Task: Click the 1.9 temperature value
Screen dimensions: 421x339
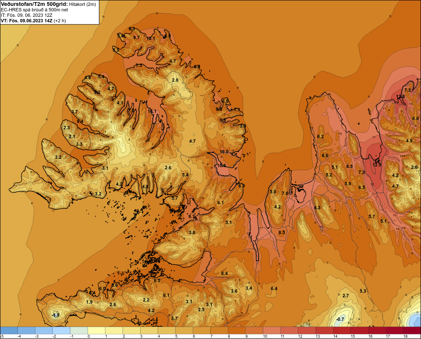Action: [x=89, y=302]
